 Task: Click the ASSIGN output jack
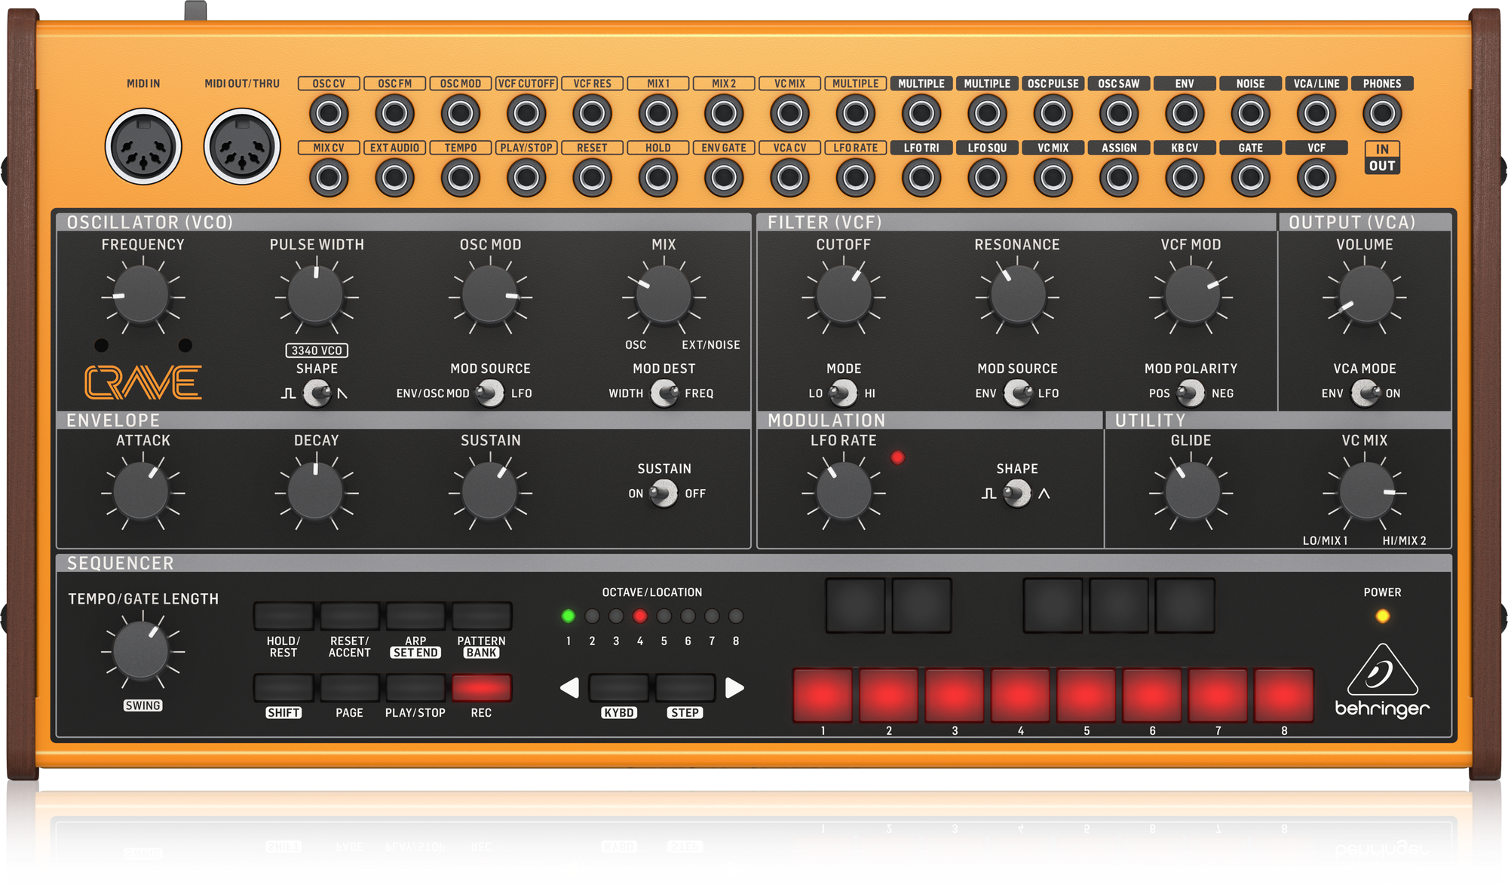coord(1119,178)
